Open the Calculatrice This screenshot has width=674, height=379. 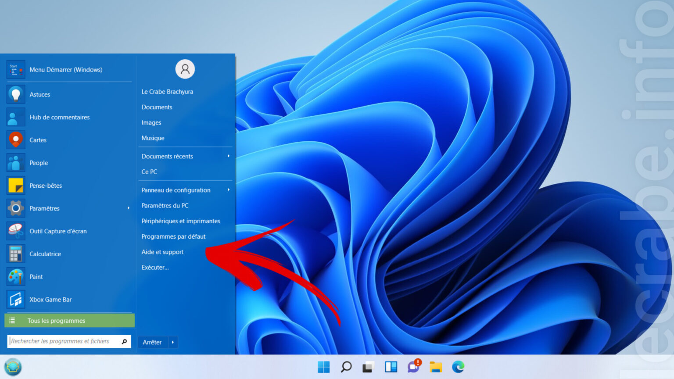pyautogui.click(x=45, y=254)
